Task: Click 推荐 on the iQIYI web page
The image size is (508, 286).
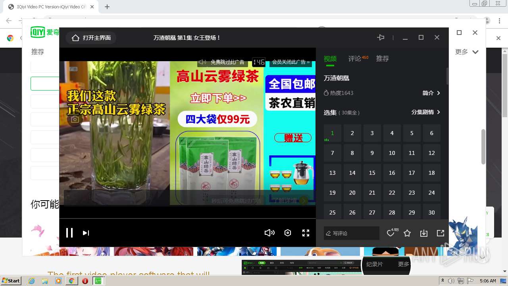Action: tap(38, 52)
